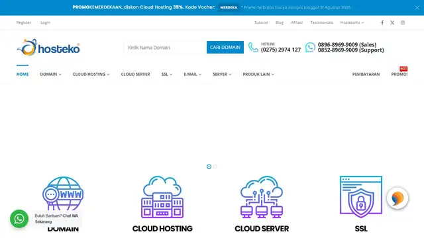Expand the Produk Lain menu

[258, 74]
